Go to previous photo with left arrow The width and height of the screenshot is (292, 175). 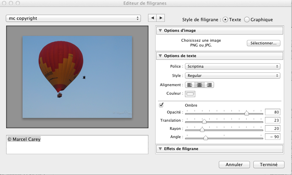[152, 18]
